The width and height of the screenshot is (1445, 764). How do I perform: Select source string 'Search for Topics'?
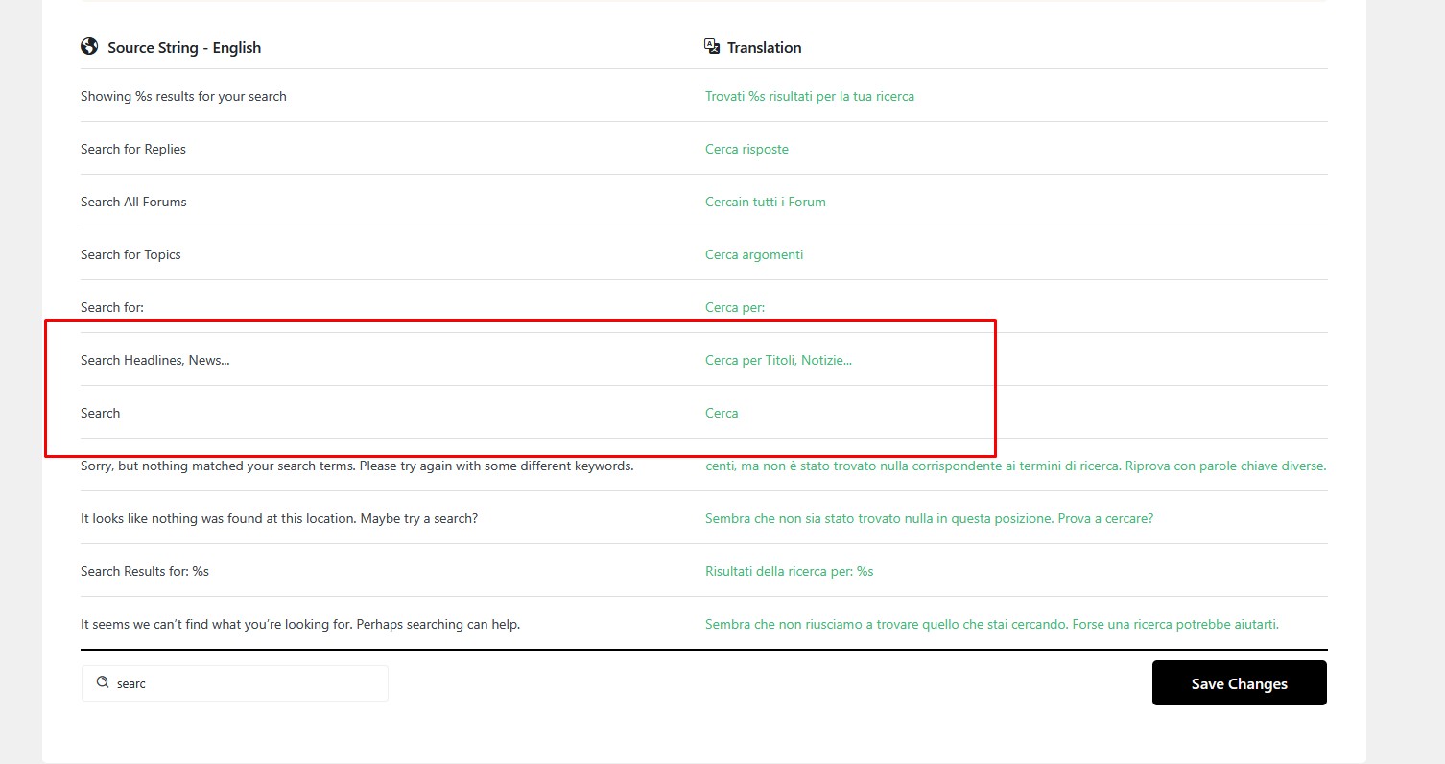point(130,254)
